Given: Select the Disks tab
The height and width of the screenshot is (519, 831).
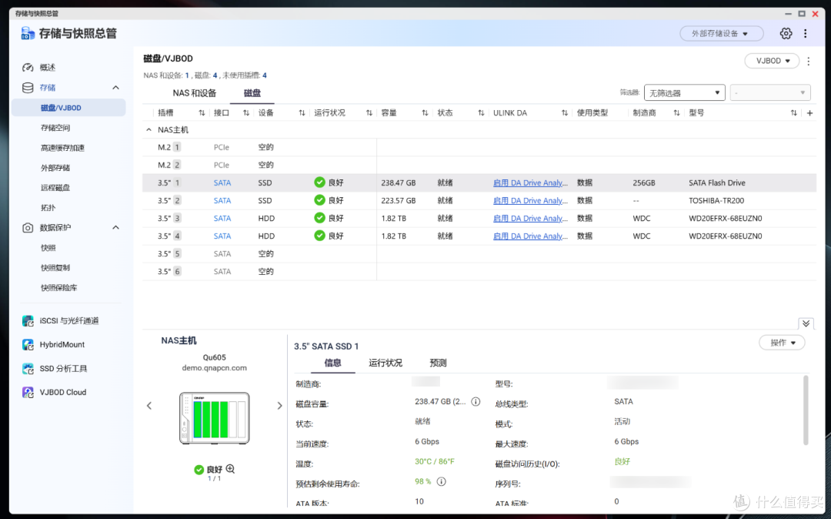Looking at the screenshot, I should 252,93.
